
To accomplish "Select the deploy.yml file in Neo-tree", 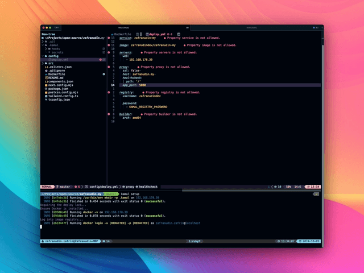I will [73, 60].
